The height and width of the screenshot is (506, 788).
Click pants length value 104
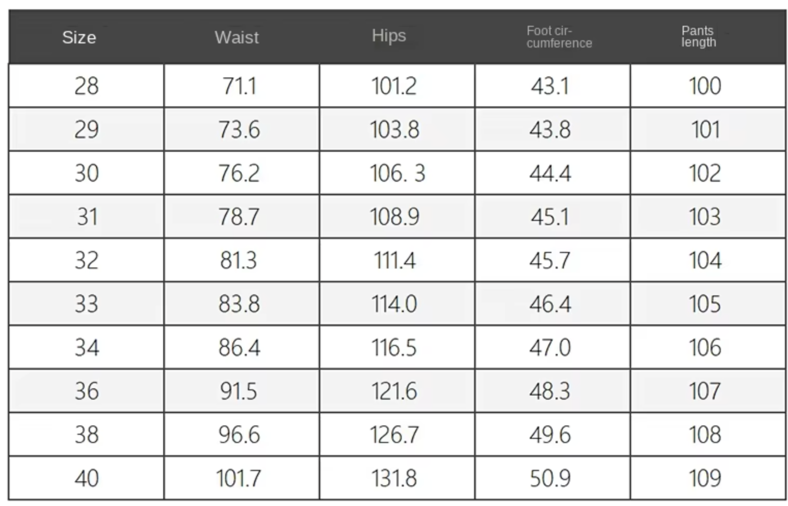[x=705, y=260]
